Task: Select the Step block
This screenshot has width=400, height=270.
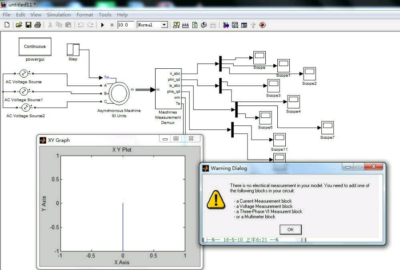Action: click(x=73, y=50)
